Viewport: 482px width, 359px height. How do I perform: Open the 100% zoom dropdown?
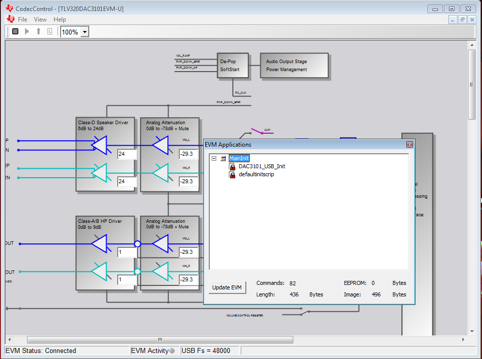click(85, 32)
